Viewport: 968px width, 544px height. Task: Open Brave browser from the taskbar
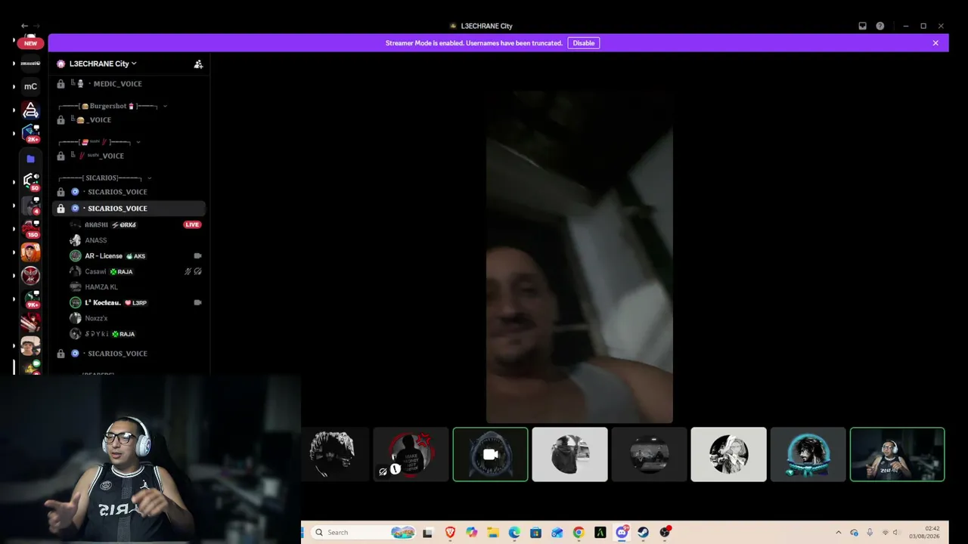(x=450, y=532)
